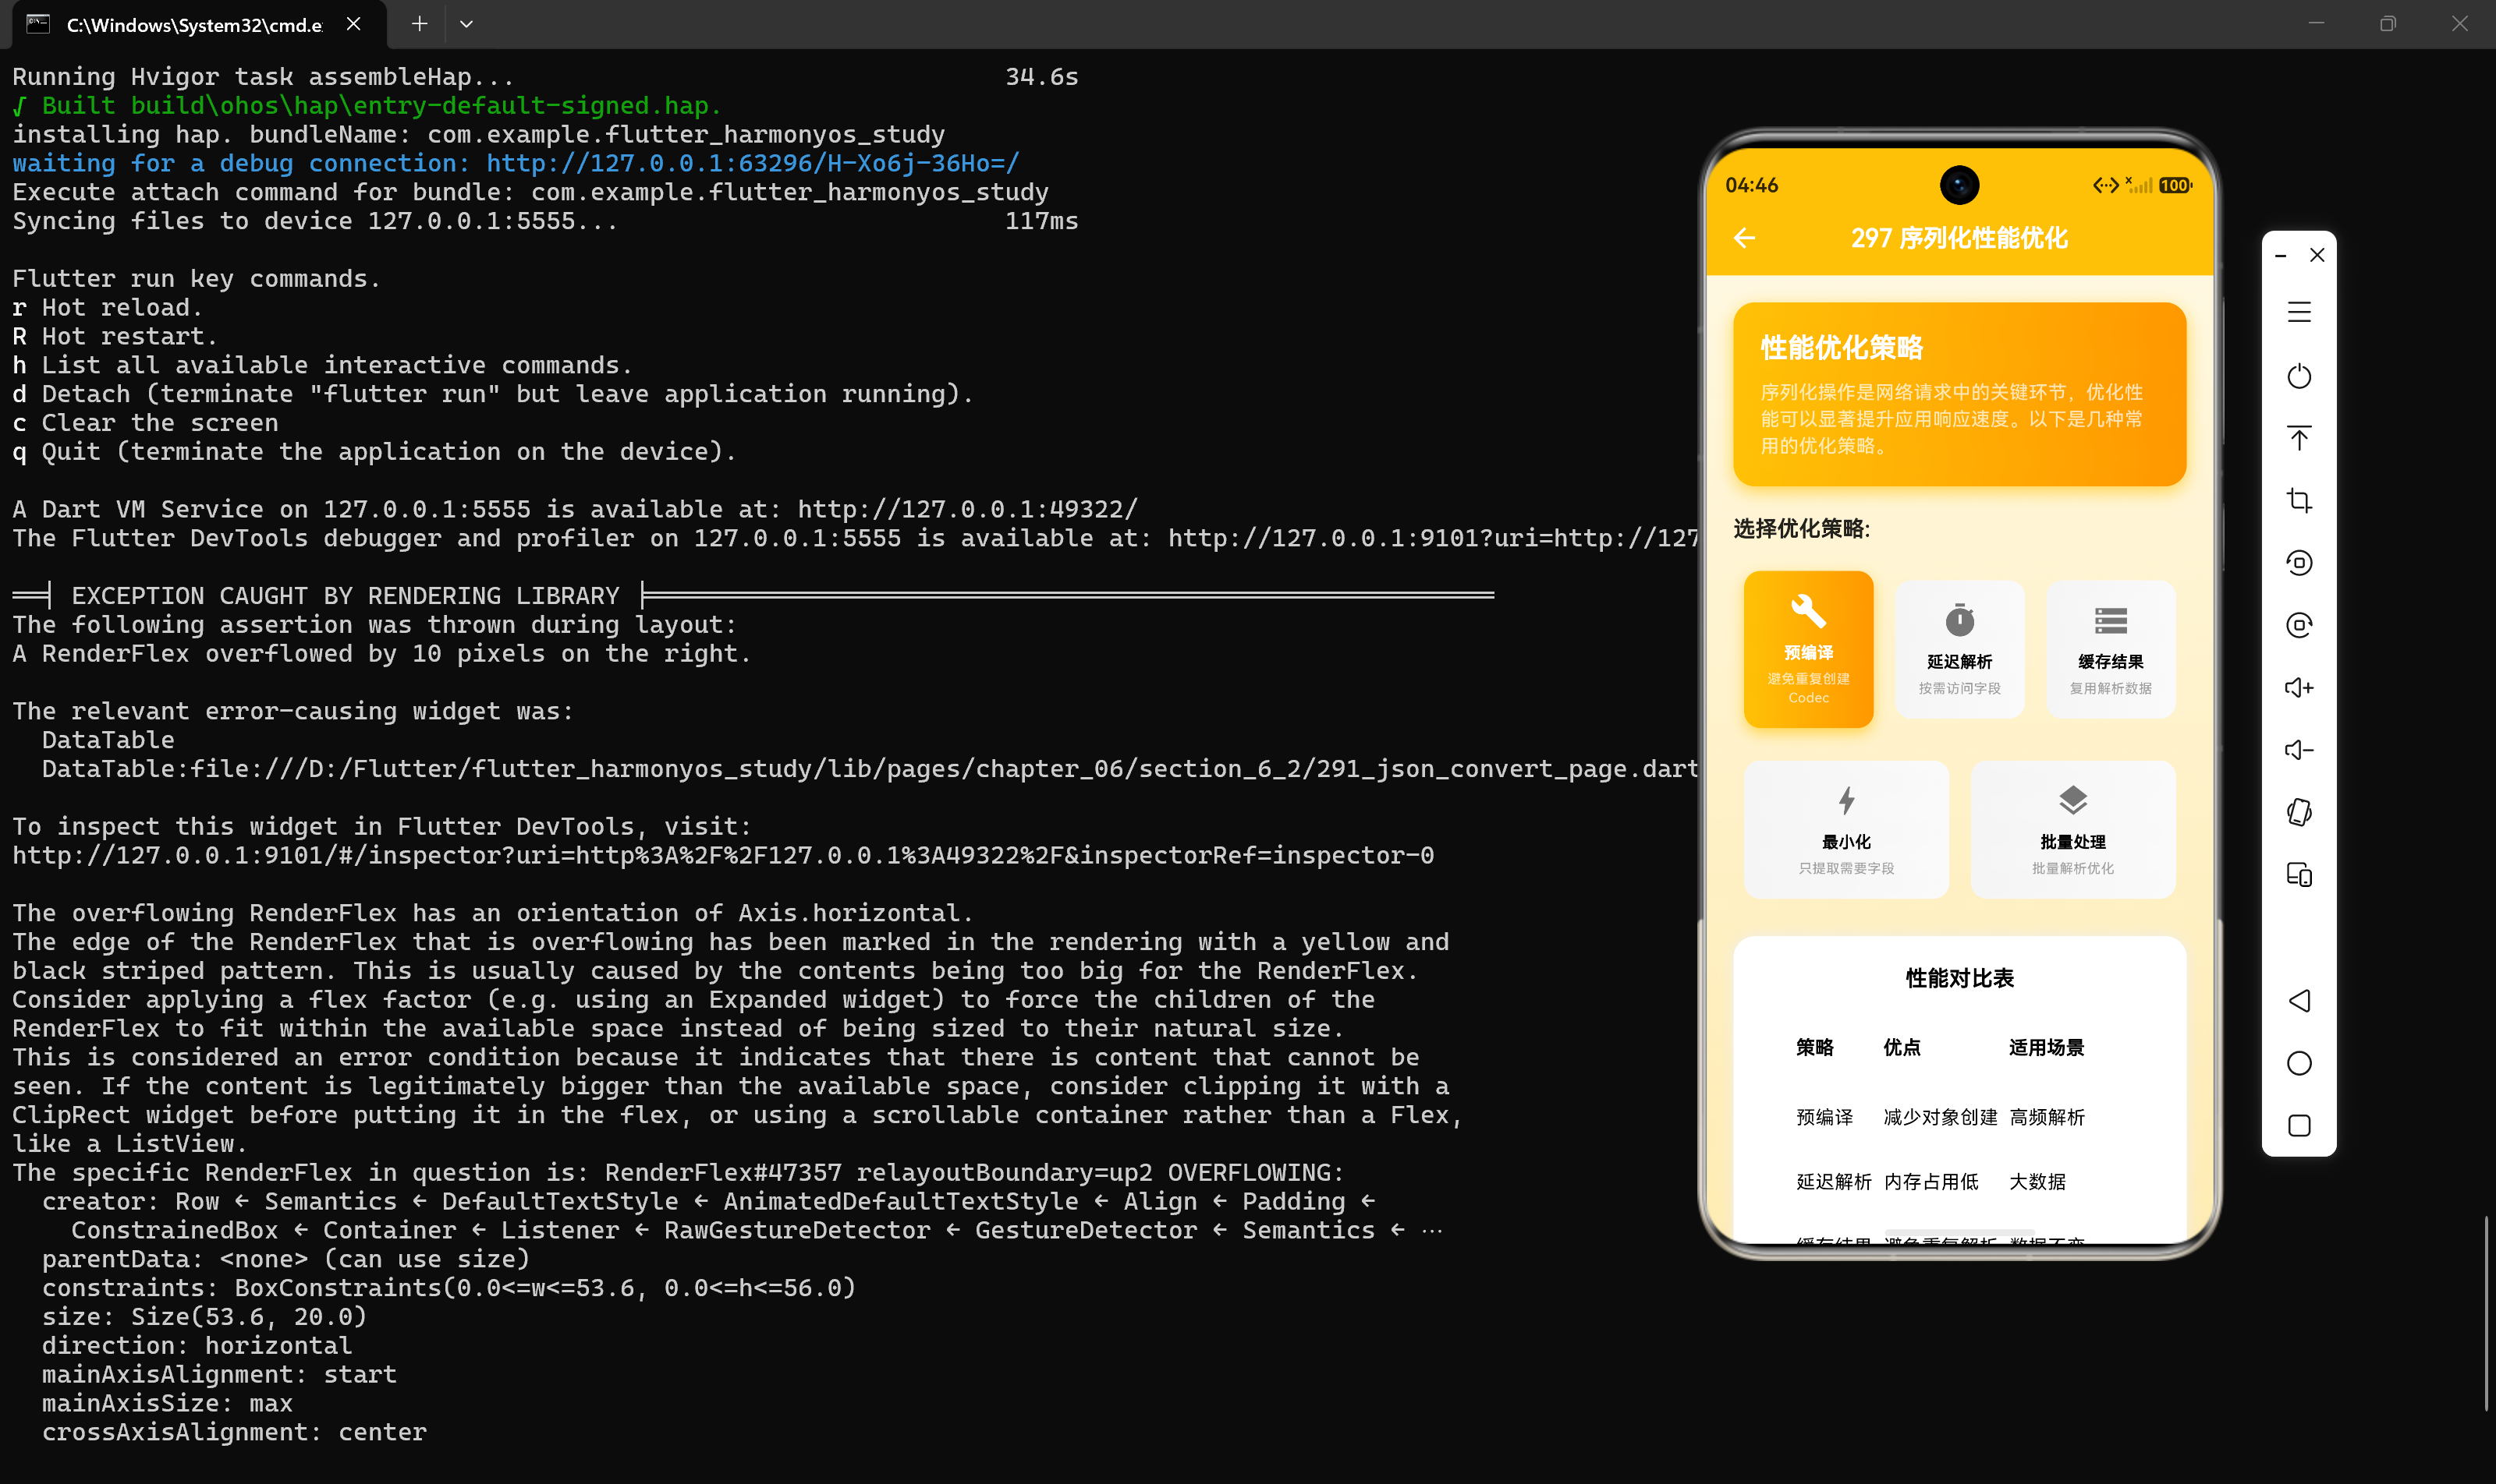
Task: Tap the back arrow in phone header
Action: pos(1744,238)
